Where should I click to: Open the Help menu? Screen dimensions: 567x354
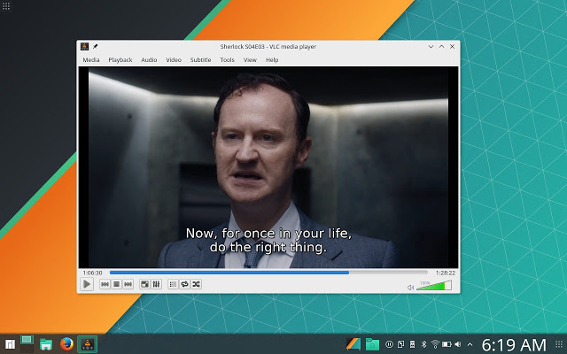tap(272, 60)
